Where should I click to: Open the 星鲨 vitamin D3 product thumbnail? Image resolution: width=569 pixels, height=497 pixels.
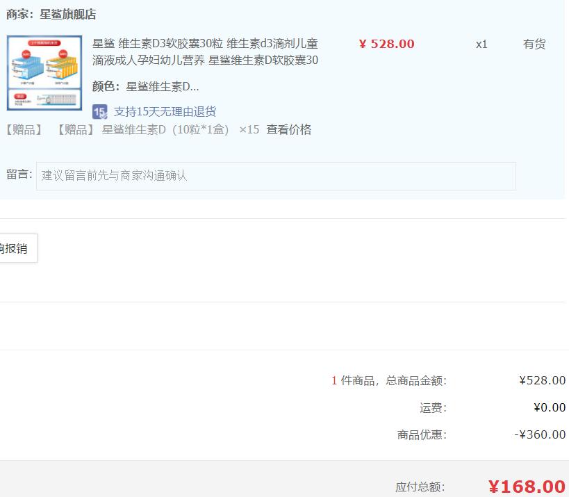[x=44, y=72]
